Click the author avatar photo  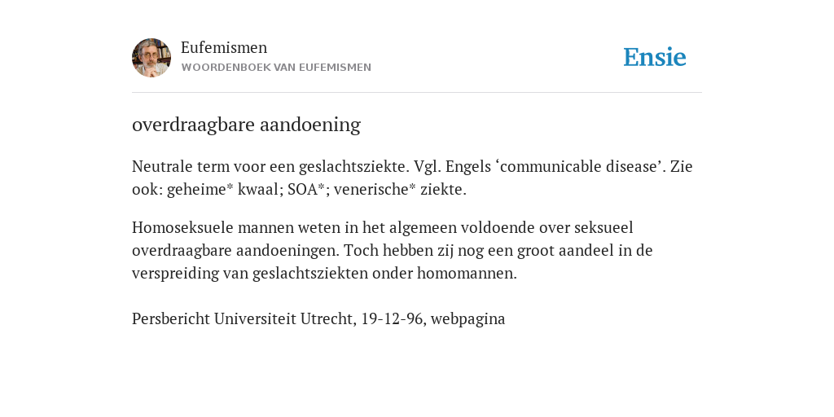[x=151, y=58]
